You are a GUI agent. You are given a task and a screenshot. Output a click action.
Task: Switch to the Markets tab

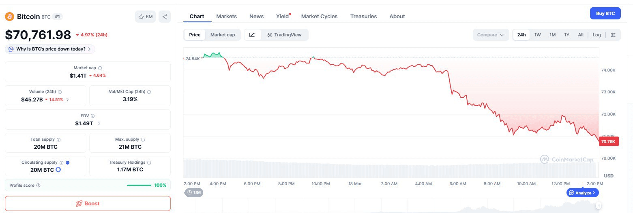[x=226, y=16]
